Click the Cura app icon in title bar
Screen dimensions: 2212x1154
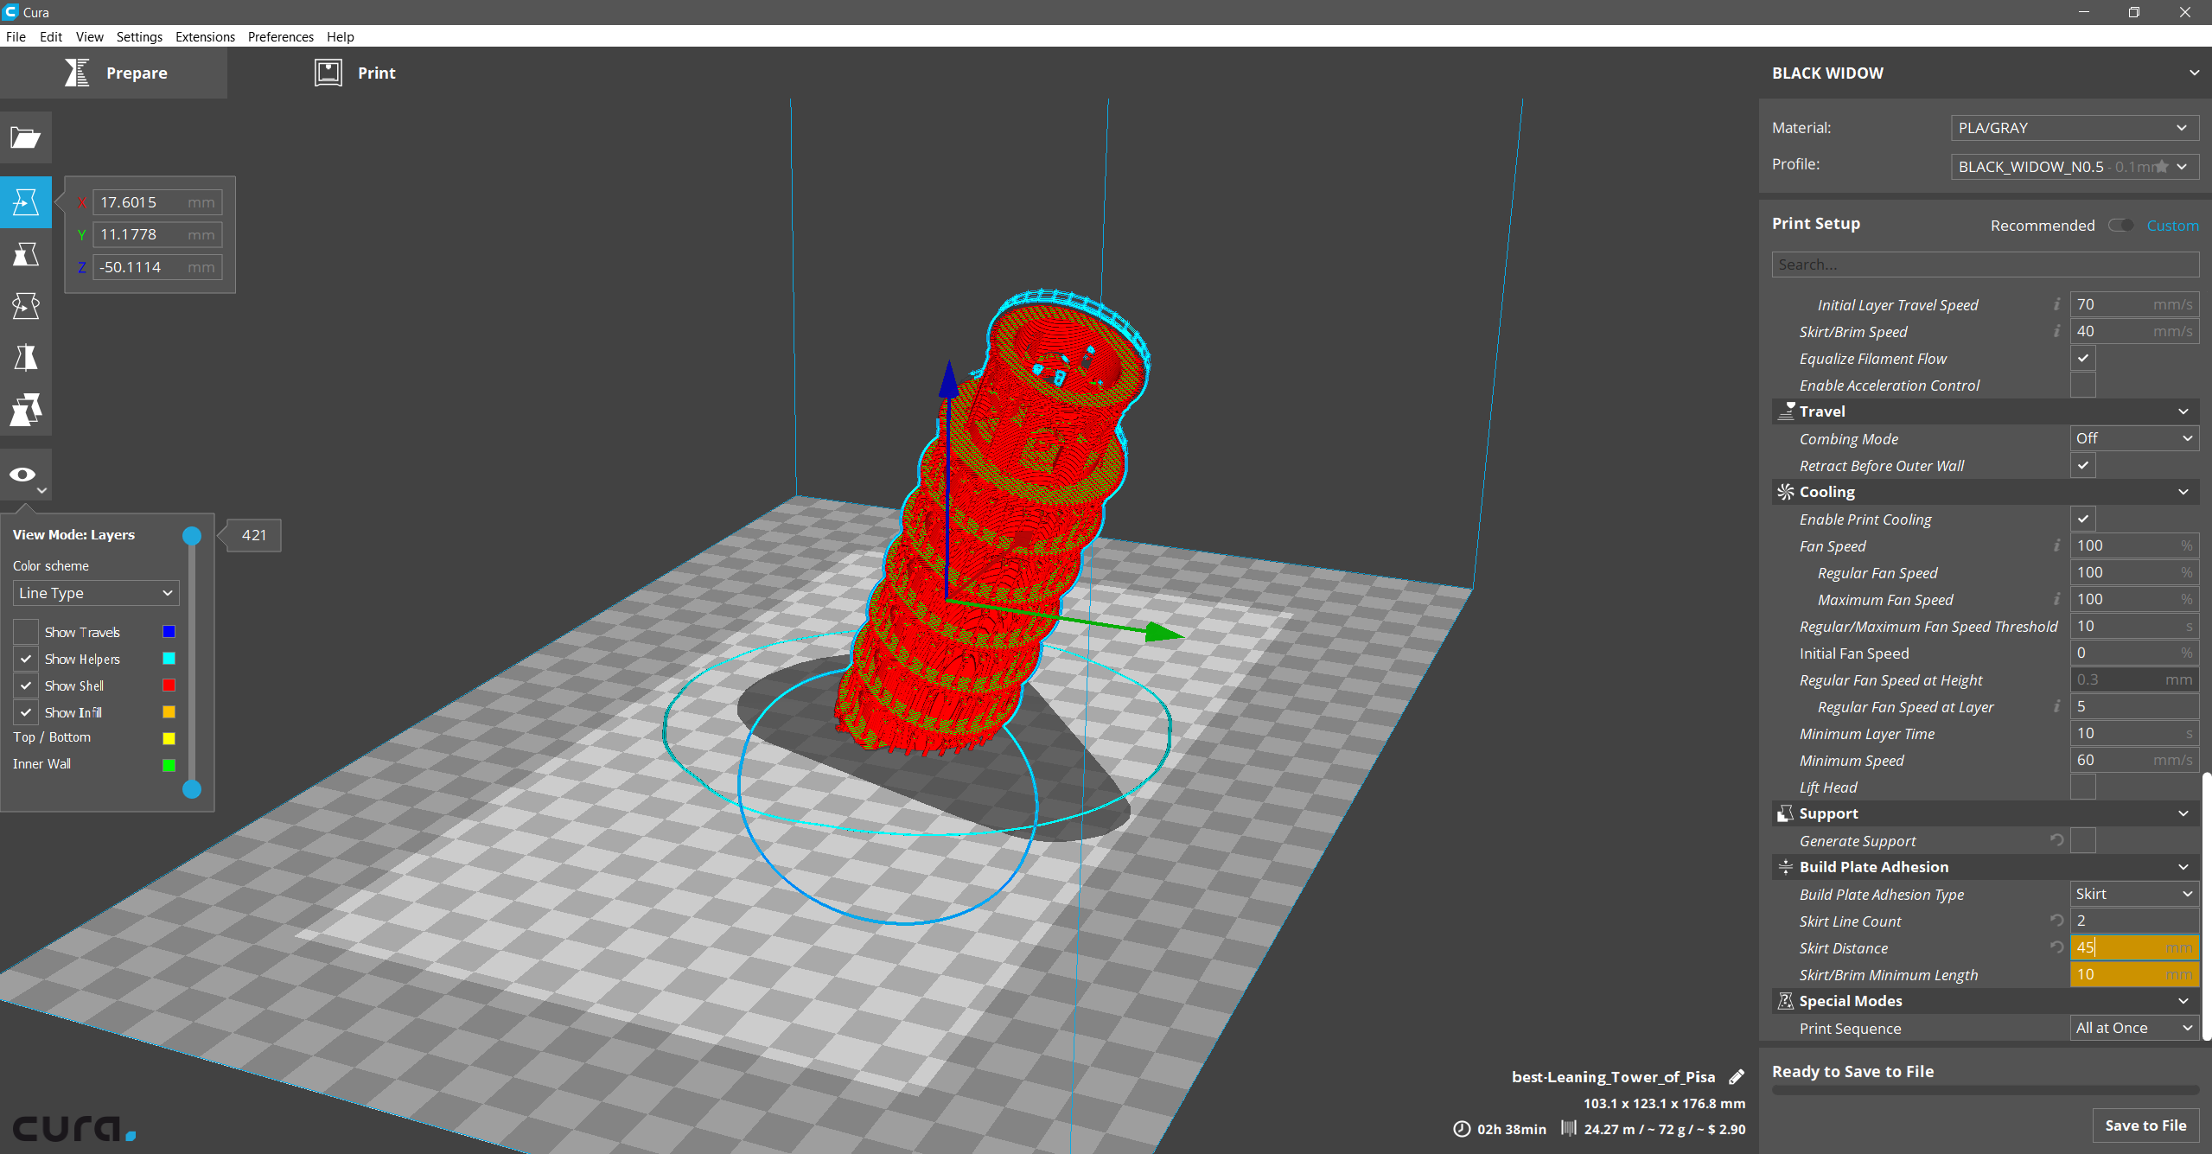click(x=10, y=11)
